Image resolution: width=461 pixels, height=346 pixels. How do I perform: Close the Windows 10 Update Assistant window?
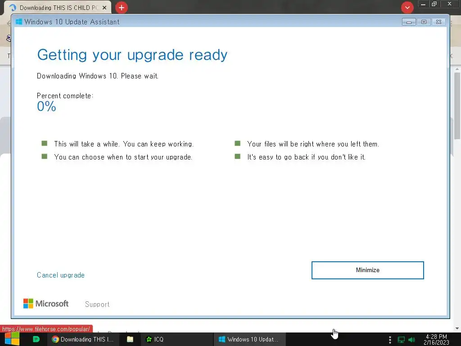[x=438, y=22]
